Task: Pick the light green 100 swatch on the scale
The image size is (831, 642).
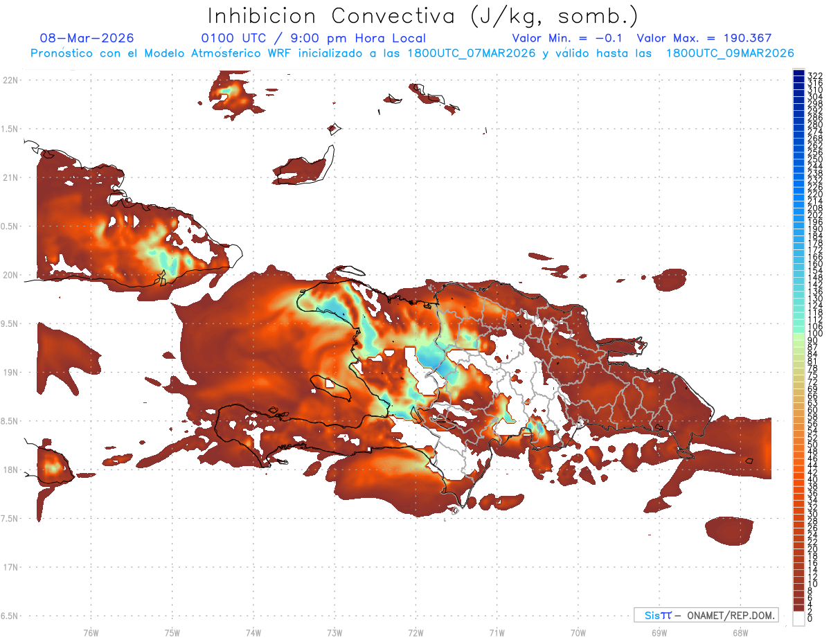Action: (798, 334)
